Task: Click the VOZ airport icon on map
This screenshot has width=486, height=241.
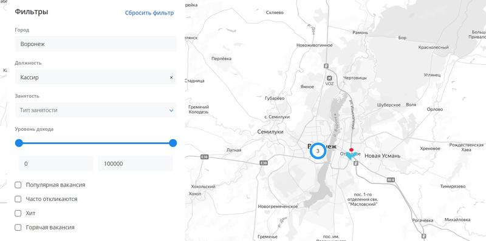Action: (x=329, y=78)
